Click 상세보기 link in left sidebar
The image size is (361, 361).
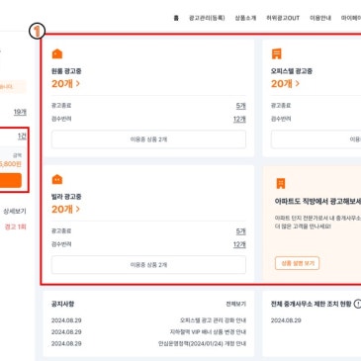coord(15,212)
